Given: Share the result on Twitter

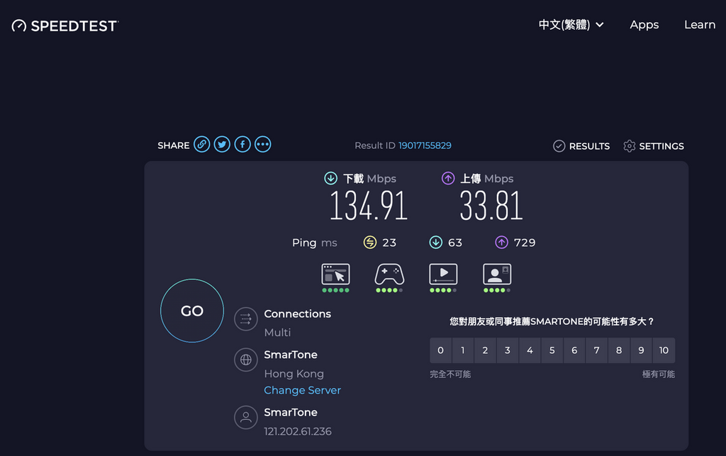Looking at the screenshot, I should [x=221, y=144].
